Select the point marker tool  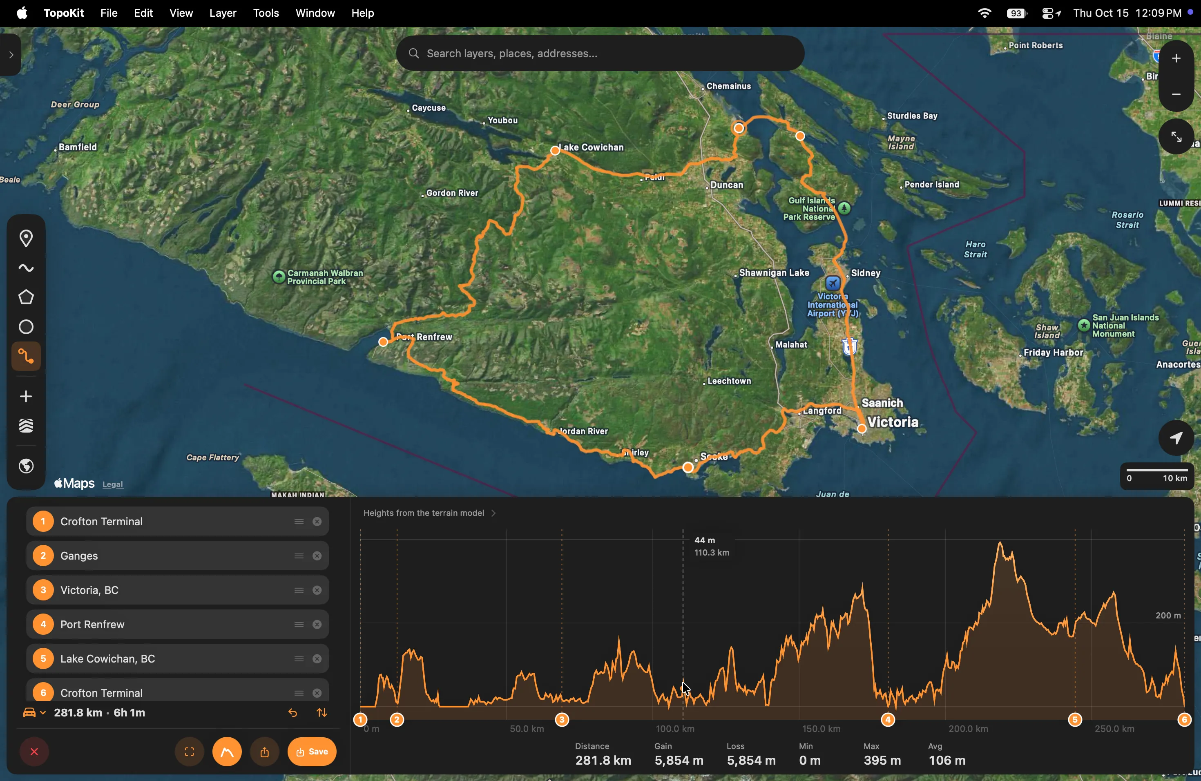pyautogui.click(x=26, y=238)
